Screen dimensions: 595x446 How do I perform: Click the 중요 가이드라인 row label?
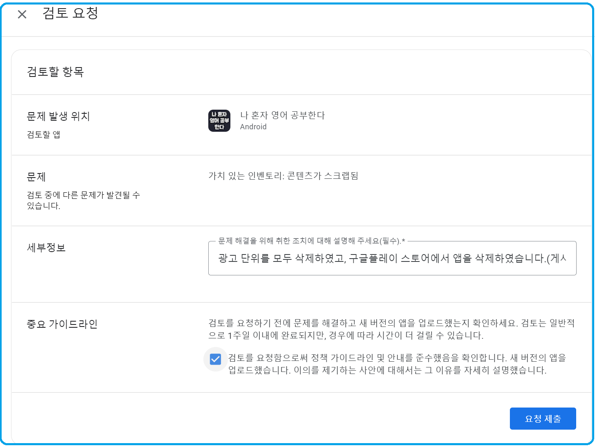click(x=62, y=324)
